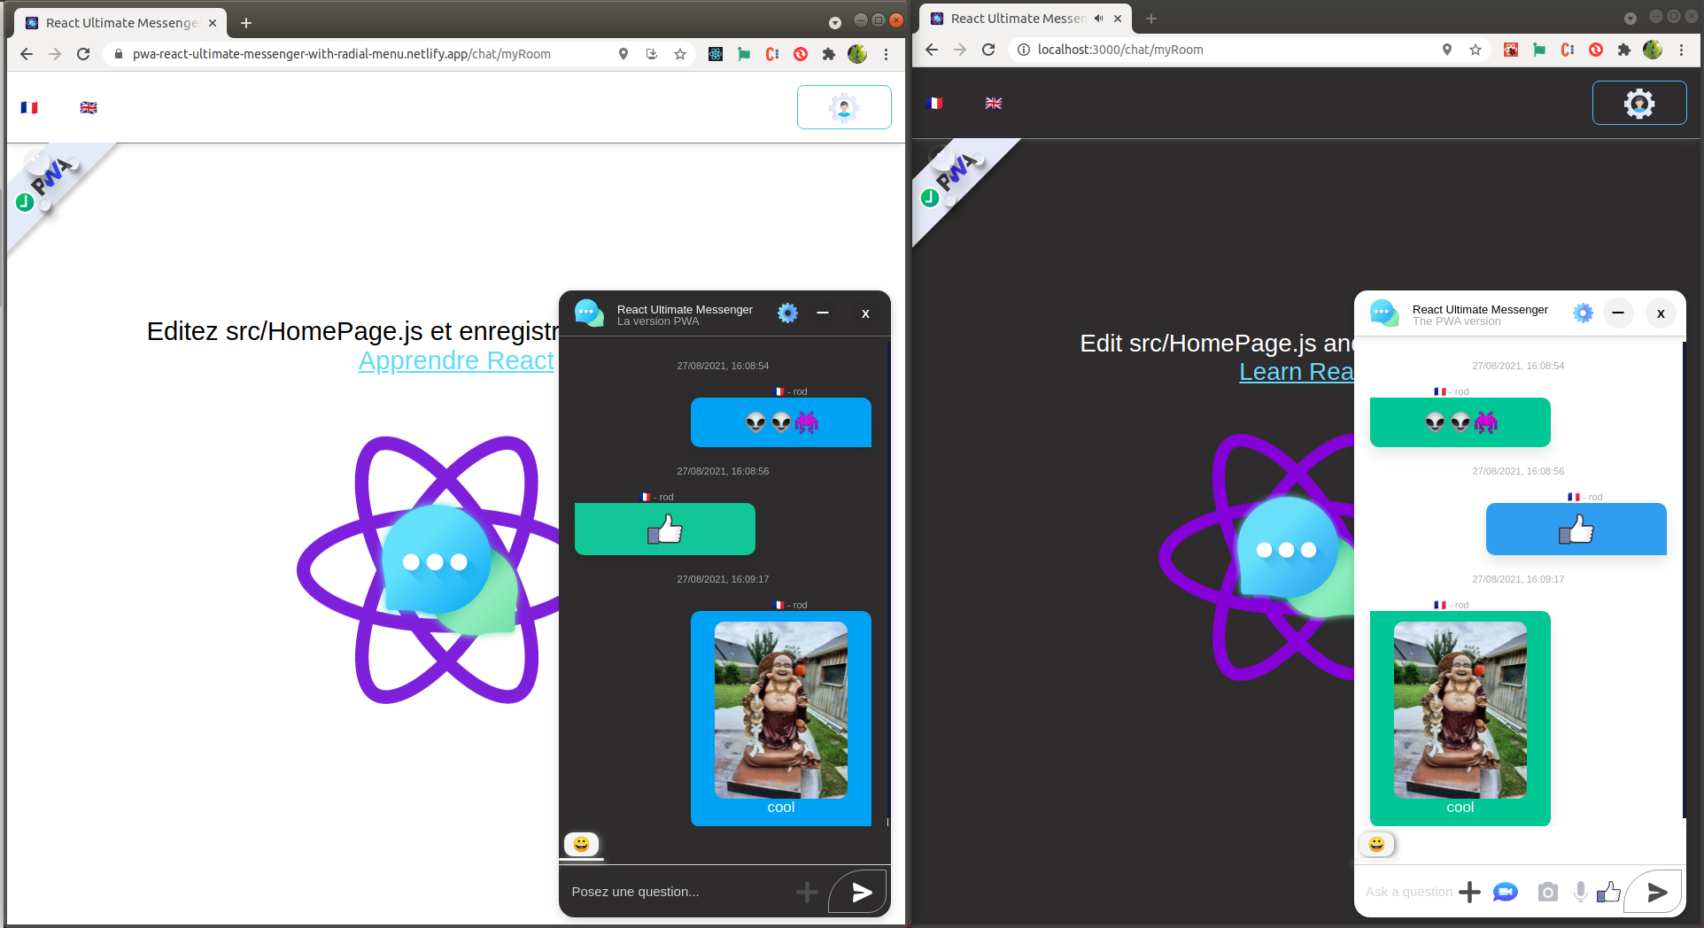Open chat settings gear in right messenger header

pyautogui.click(x=1583, y=313)
